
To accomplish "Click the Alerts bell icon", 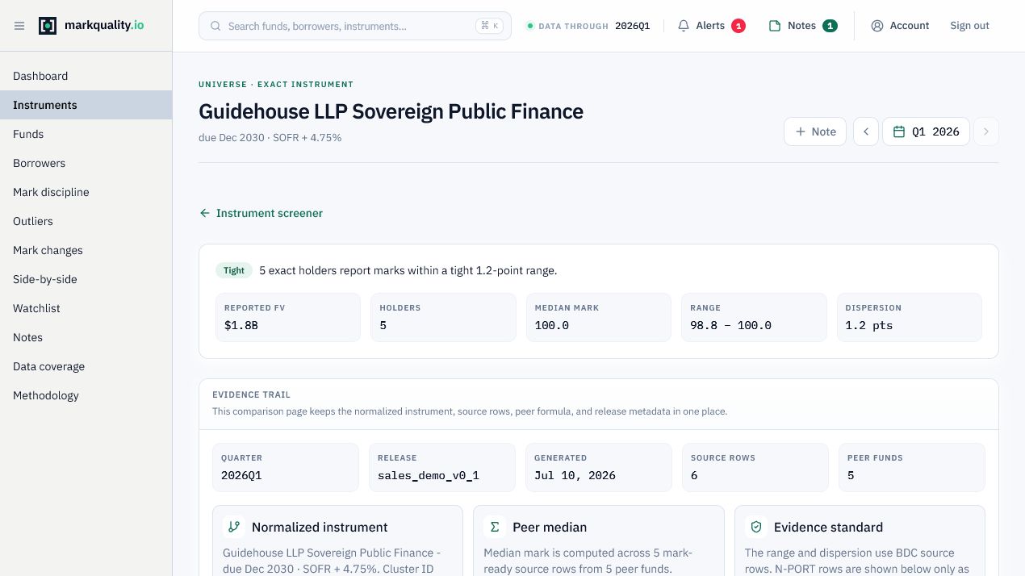I will (684, 26).
